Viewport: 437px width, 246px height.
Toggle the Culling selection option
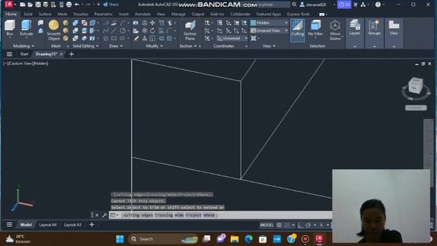click(x=298, y=30)
